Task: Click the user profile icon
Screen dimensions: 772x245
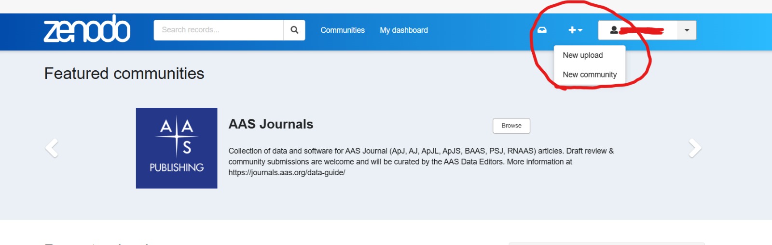Action: pos(614,30)
